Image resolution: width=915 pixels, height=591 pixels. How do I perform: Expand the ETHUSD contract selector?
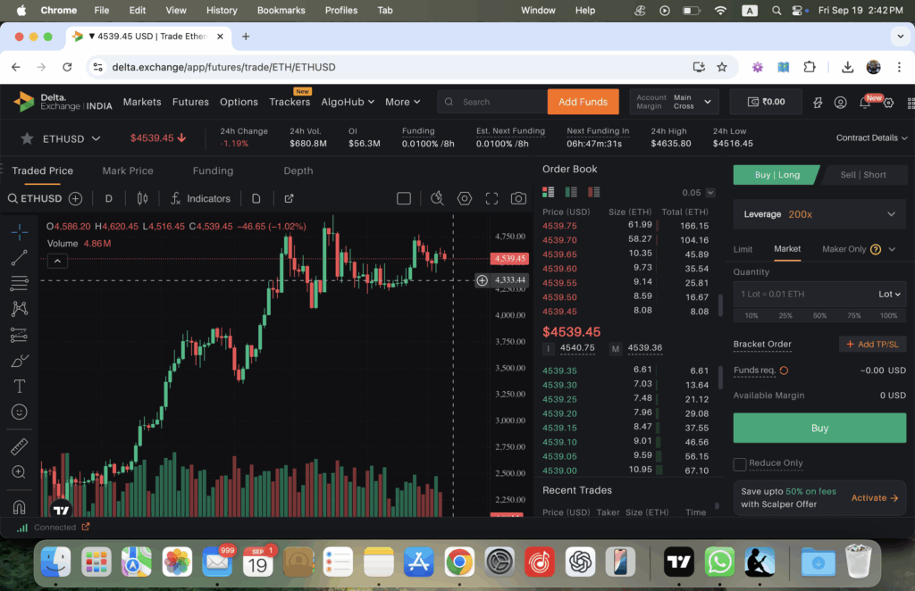tap(96, 138)
